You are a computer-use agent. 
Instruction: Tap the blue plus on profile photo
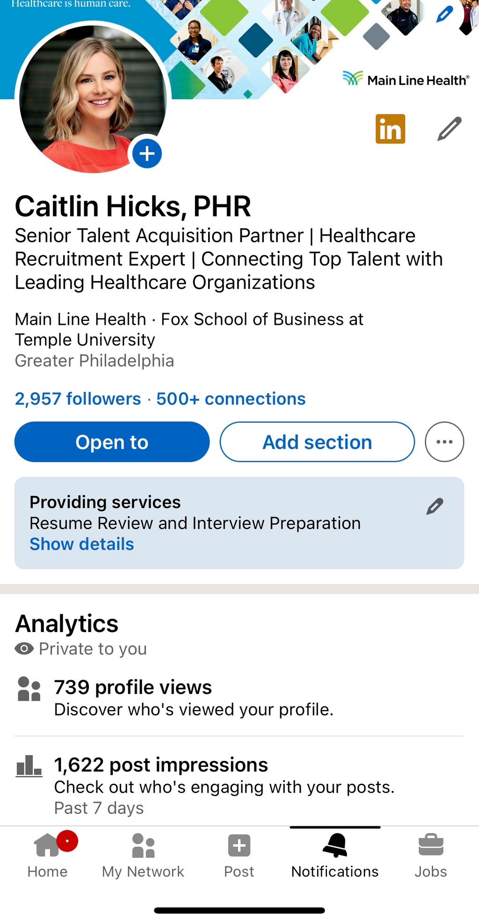click(x=147, y=153)
